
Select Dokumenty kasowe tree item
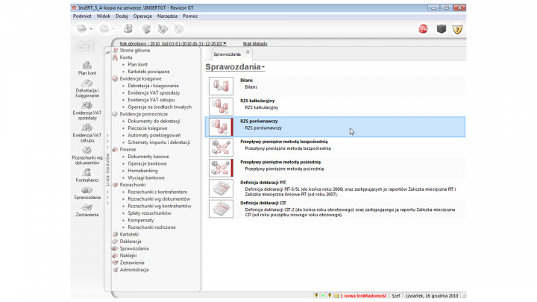point(148,157)
